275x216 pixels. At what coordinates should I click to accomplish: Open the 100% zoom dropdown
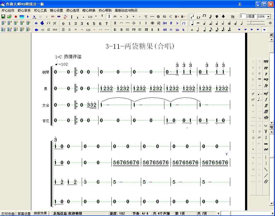(269, 17)
